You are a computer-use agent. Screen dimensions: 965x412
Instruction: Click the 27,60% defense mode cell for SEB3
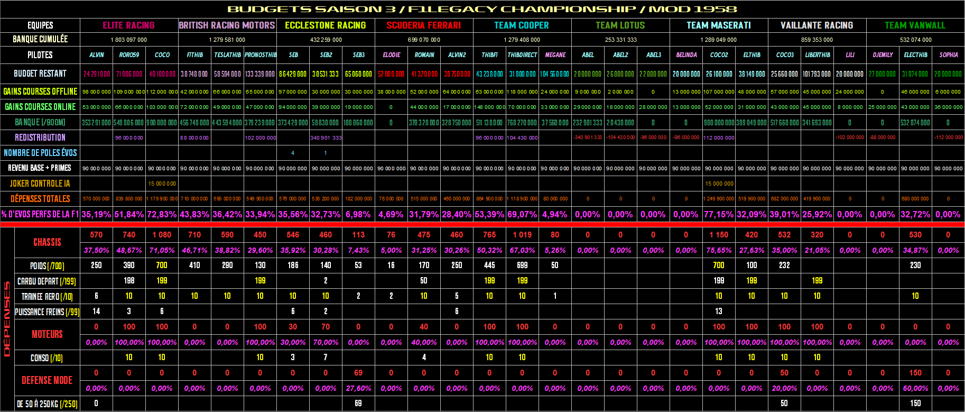click(358, 388)
